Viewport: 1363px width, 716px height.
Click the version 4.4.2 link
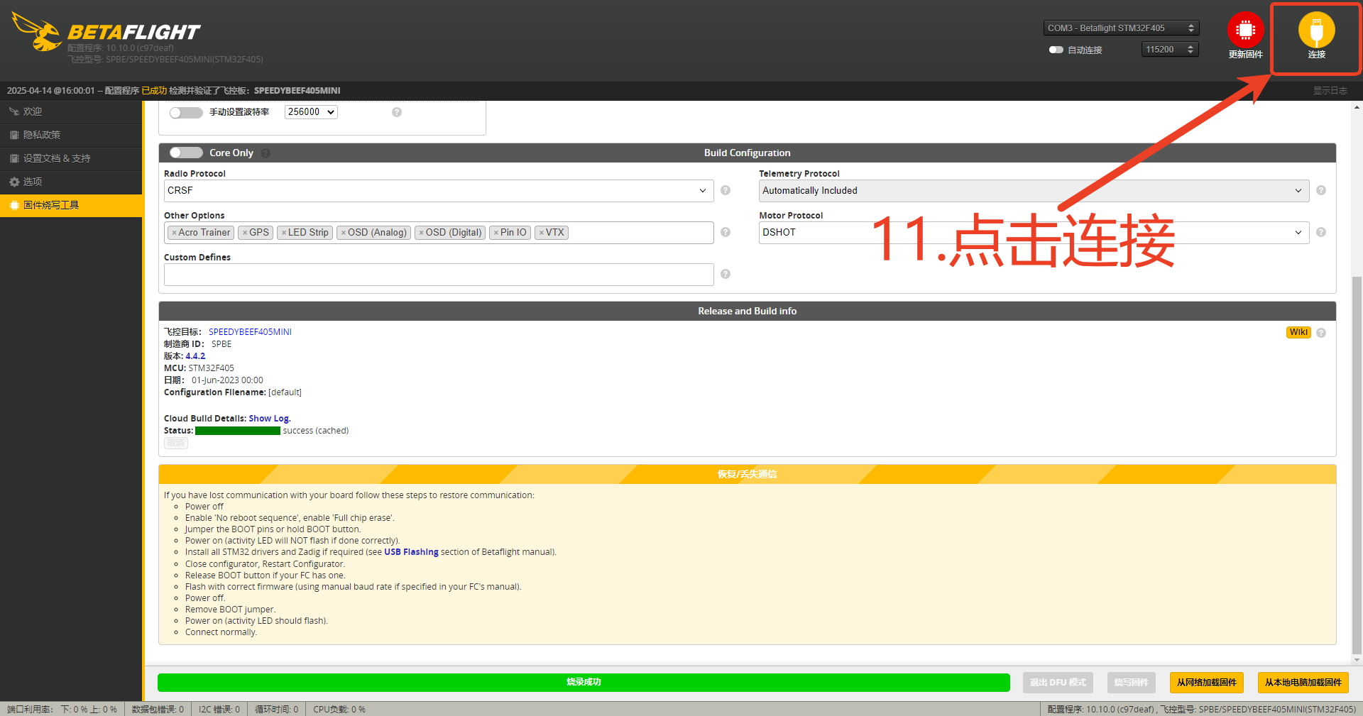(x=195, y=356)
